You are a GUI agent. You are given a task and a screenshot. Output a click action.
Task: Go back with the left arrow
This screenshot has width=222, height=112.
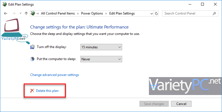tap(6, 13)
